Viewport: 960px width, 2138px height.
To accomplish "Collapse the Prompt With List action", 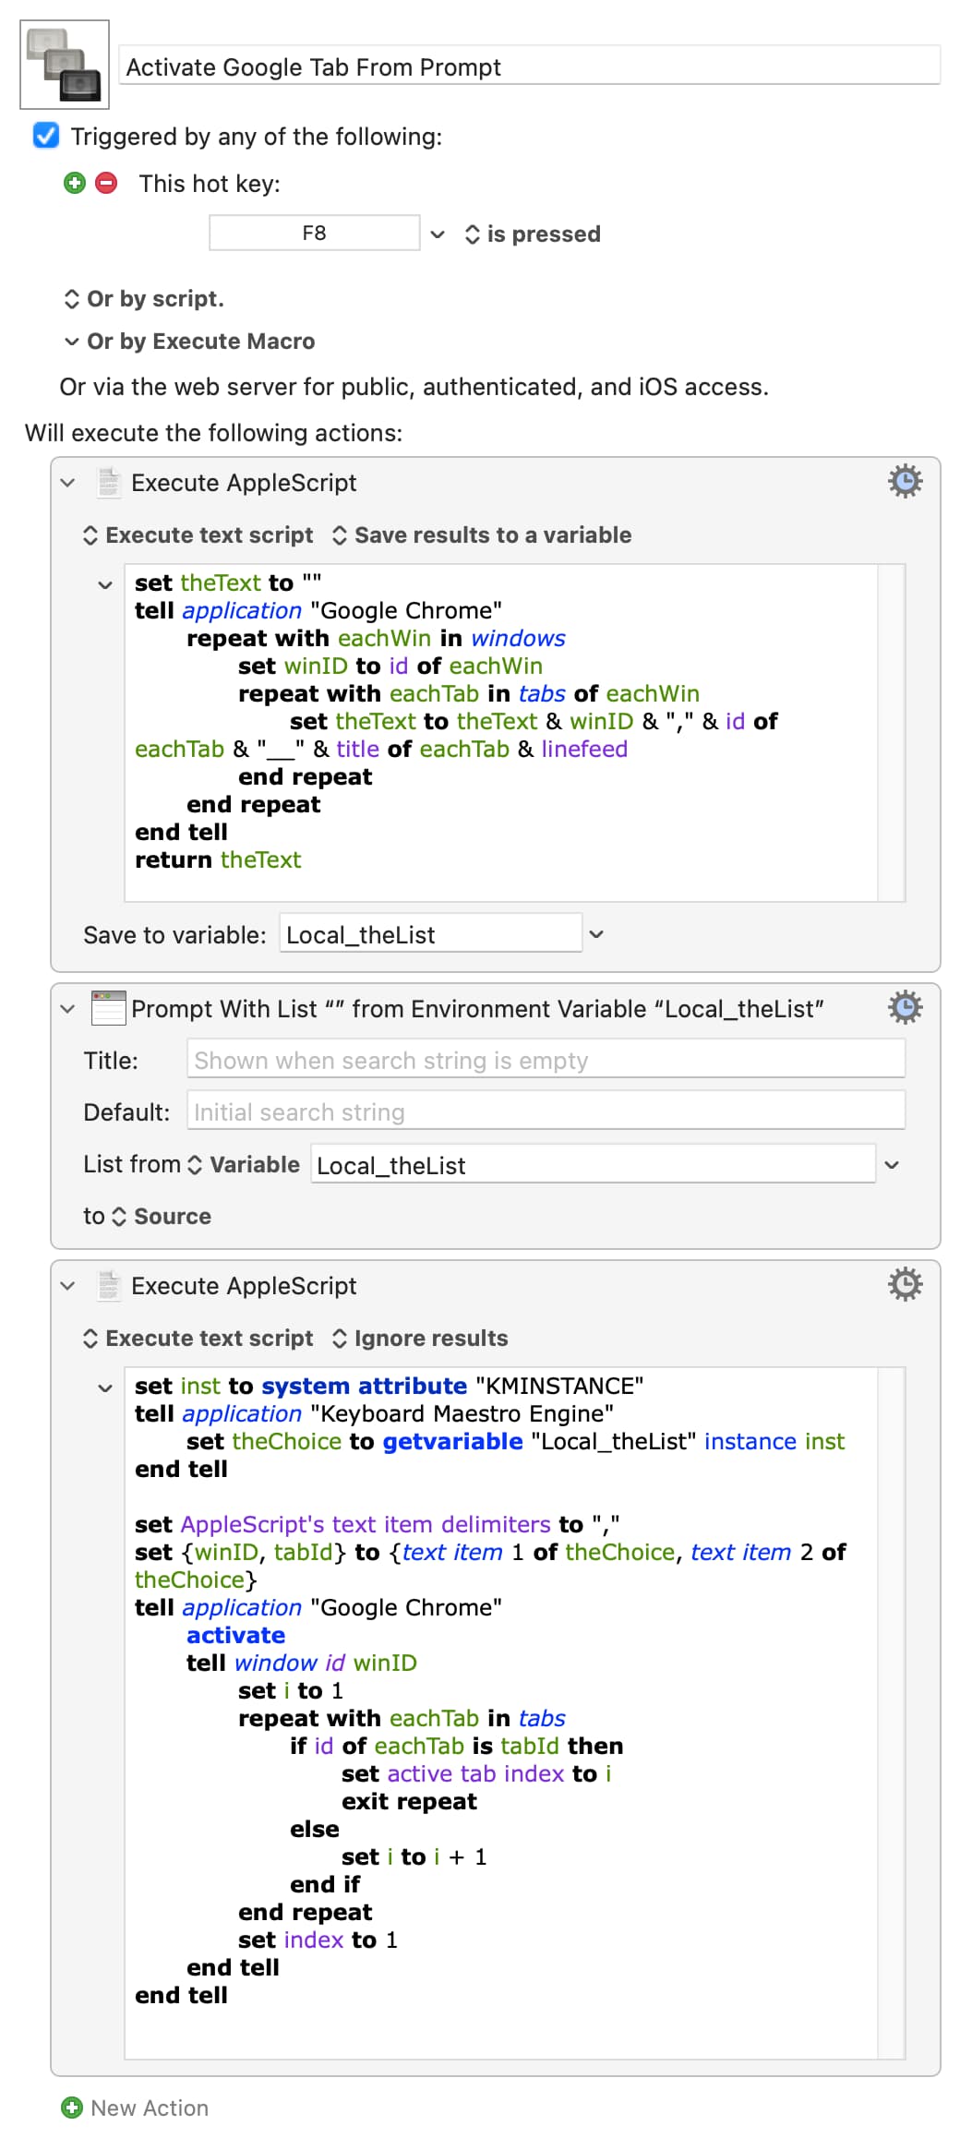I will click(x=67, y=1009).
